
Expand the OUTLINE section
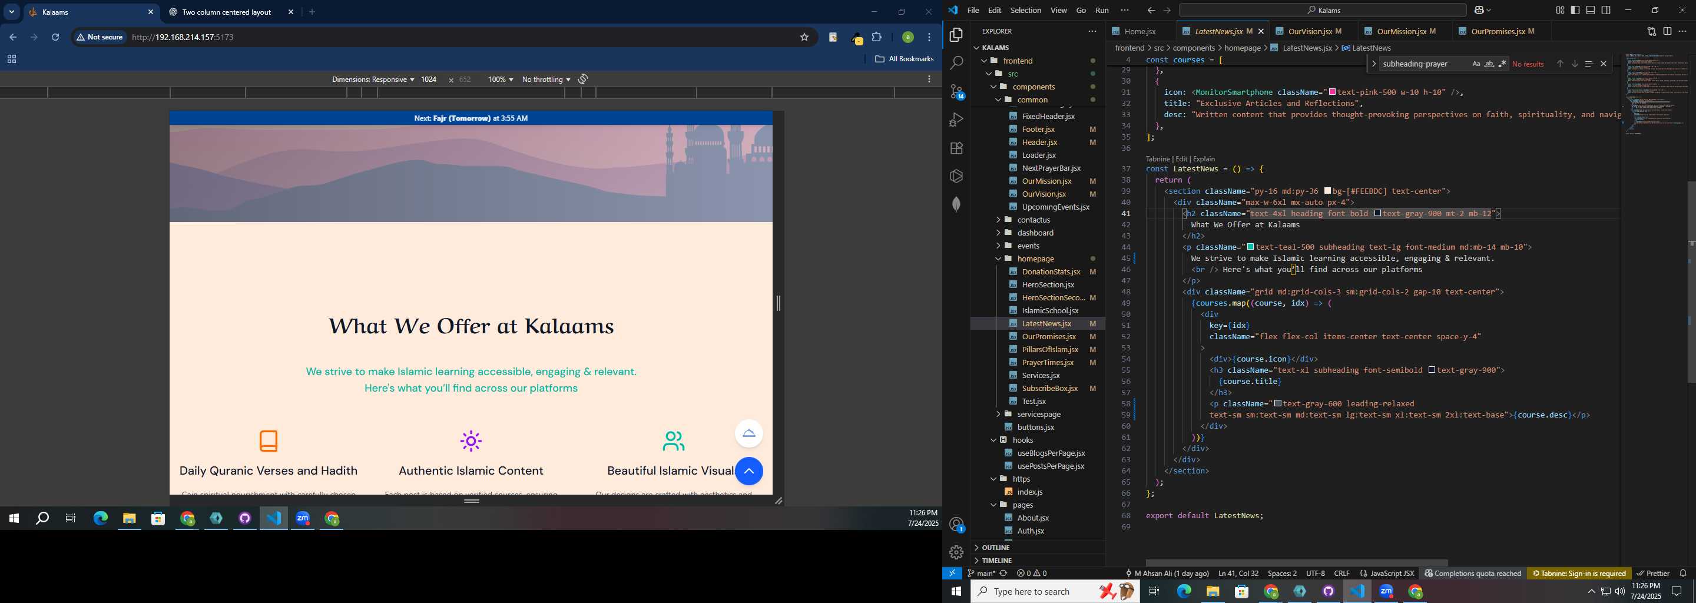point(995,548)
